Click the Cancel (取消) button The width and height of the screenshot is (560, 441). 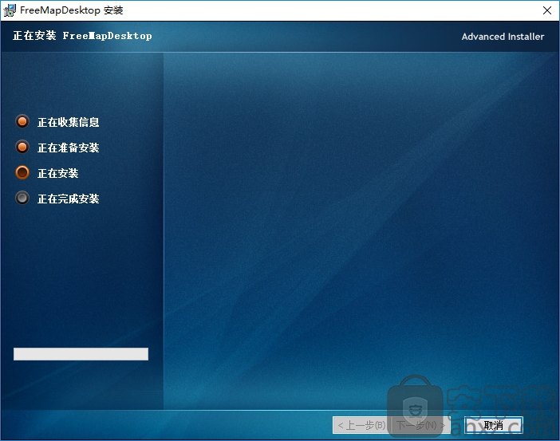(x=494, y=425)
